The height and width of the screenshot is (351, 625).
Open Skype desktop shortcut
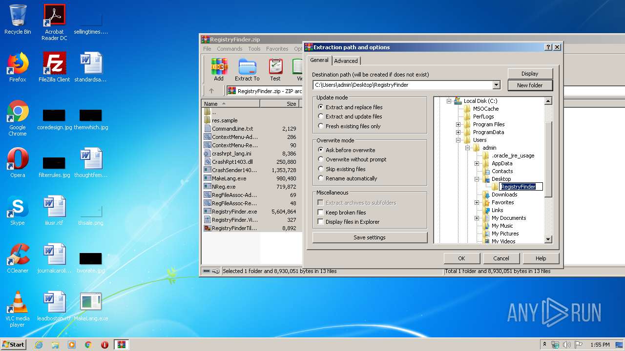click(18, 211)
